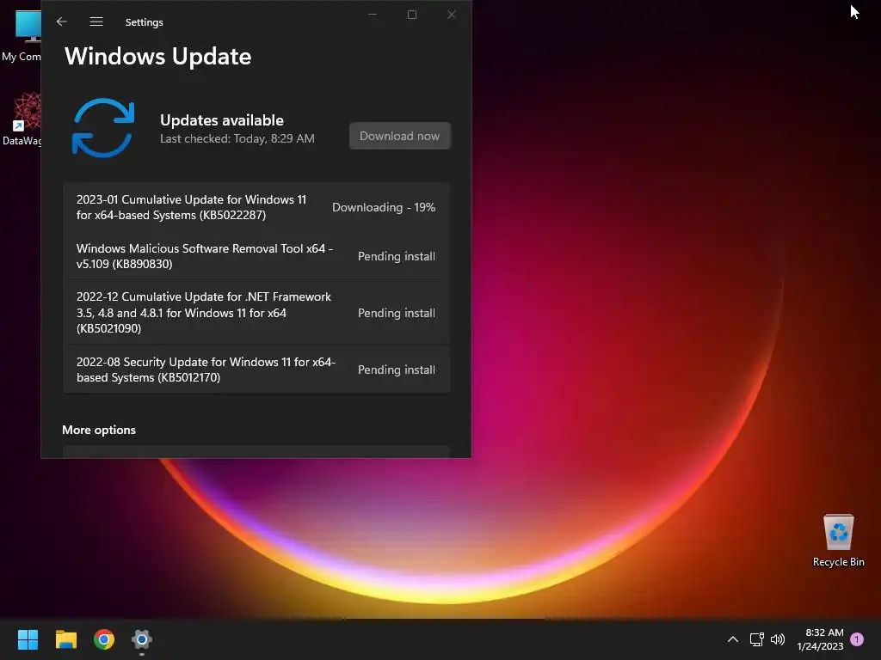Open the notification badge showing 1
The image size is (881, 660).
pos(857,639)
